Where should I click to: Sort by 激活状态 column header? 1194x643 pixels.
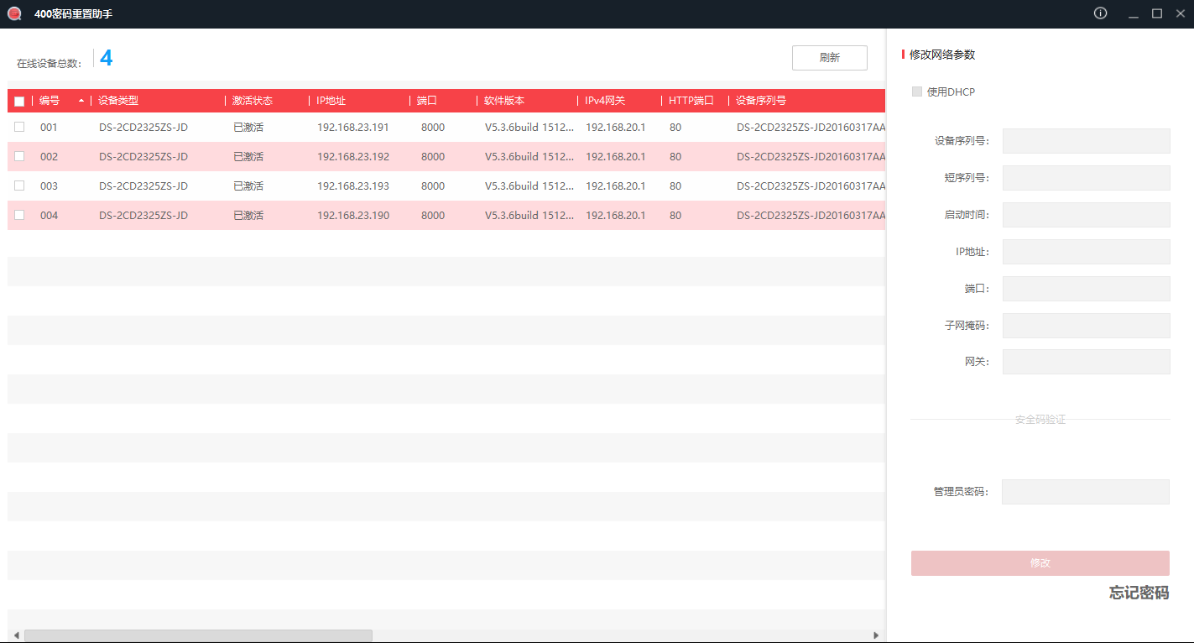coord(253,101)
